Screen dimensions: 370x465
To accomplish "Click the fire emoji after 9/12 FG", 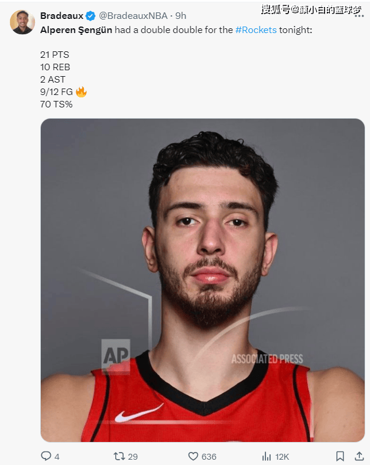I will [x=81, y=92].
